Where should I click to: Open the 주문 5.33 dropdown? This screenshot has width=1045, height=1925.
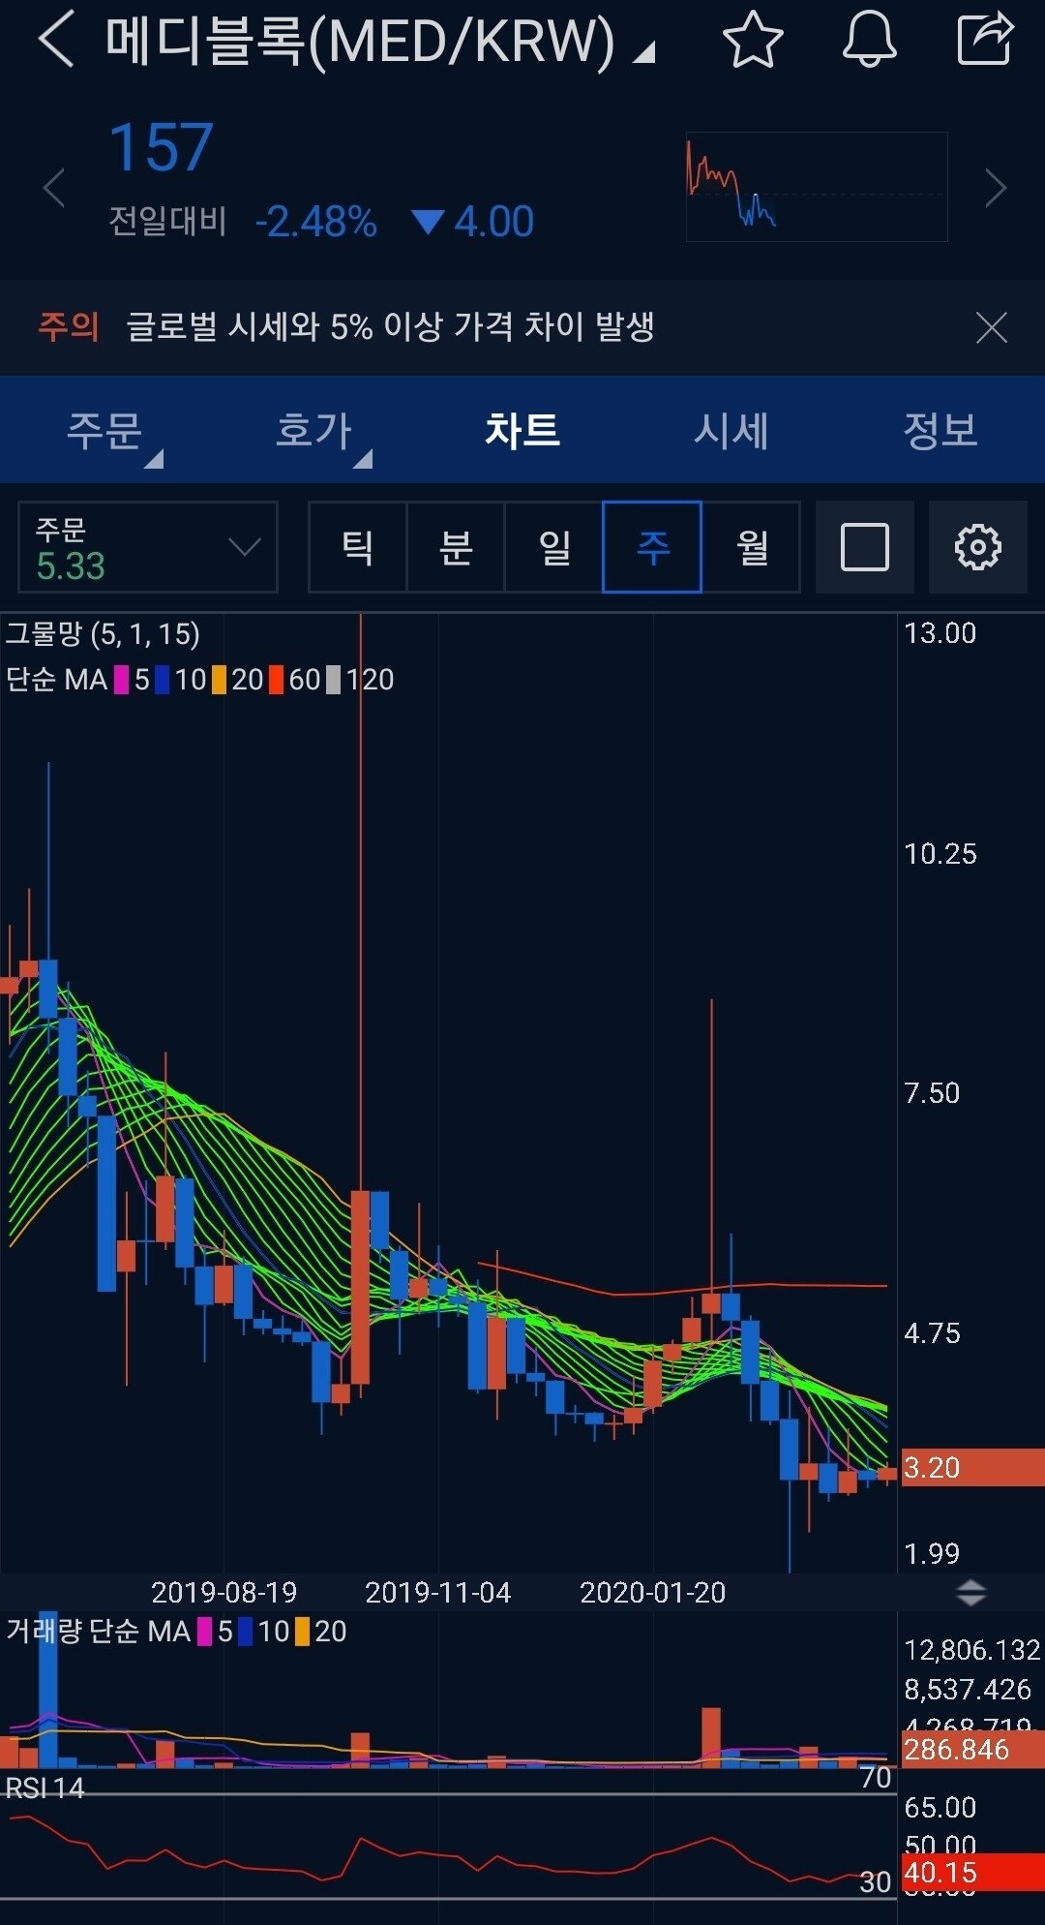pos(148,547)
